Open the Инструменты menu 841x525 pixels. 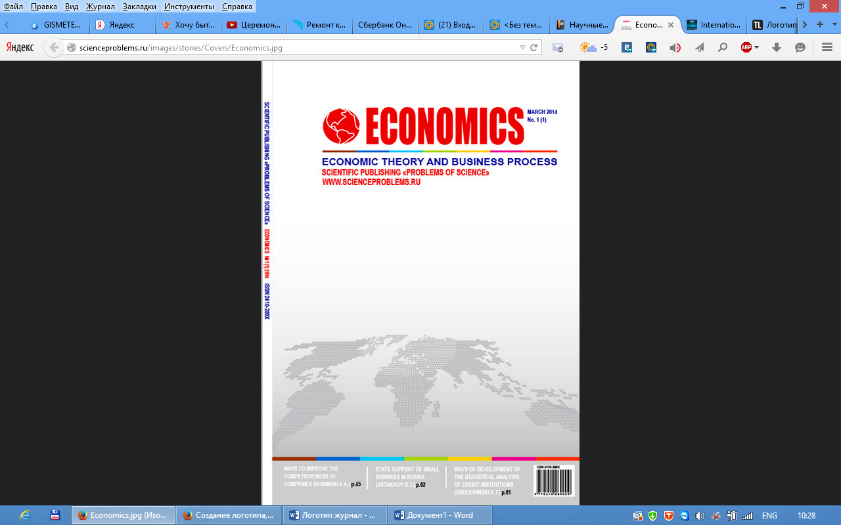coord(189,6)
